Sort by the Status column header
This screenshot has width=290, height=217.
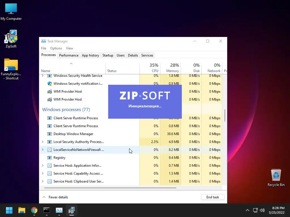[x=122, y=68]
